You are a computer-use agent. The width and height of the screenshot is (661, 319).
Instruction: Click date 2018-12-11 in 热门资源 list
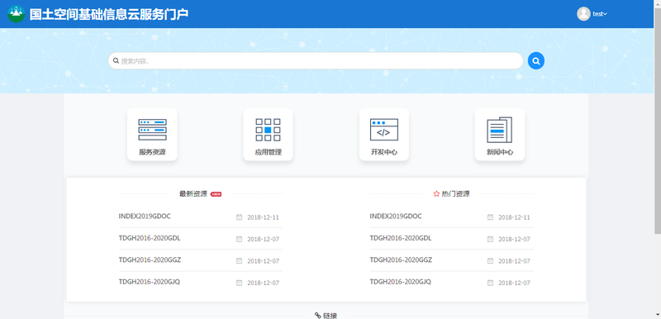tap(514, 217)
